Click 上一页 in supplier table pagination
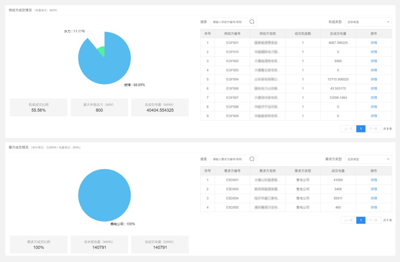This screenshot has width=400, height=262. pos(348,129)
